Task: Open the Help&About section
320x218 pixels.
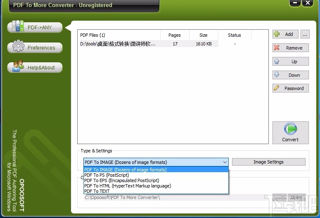Action: coord(35,67)
